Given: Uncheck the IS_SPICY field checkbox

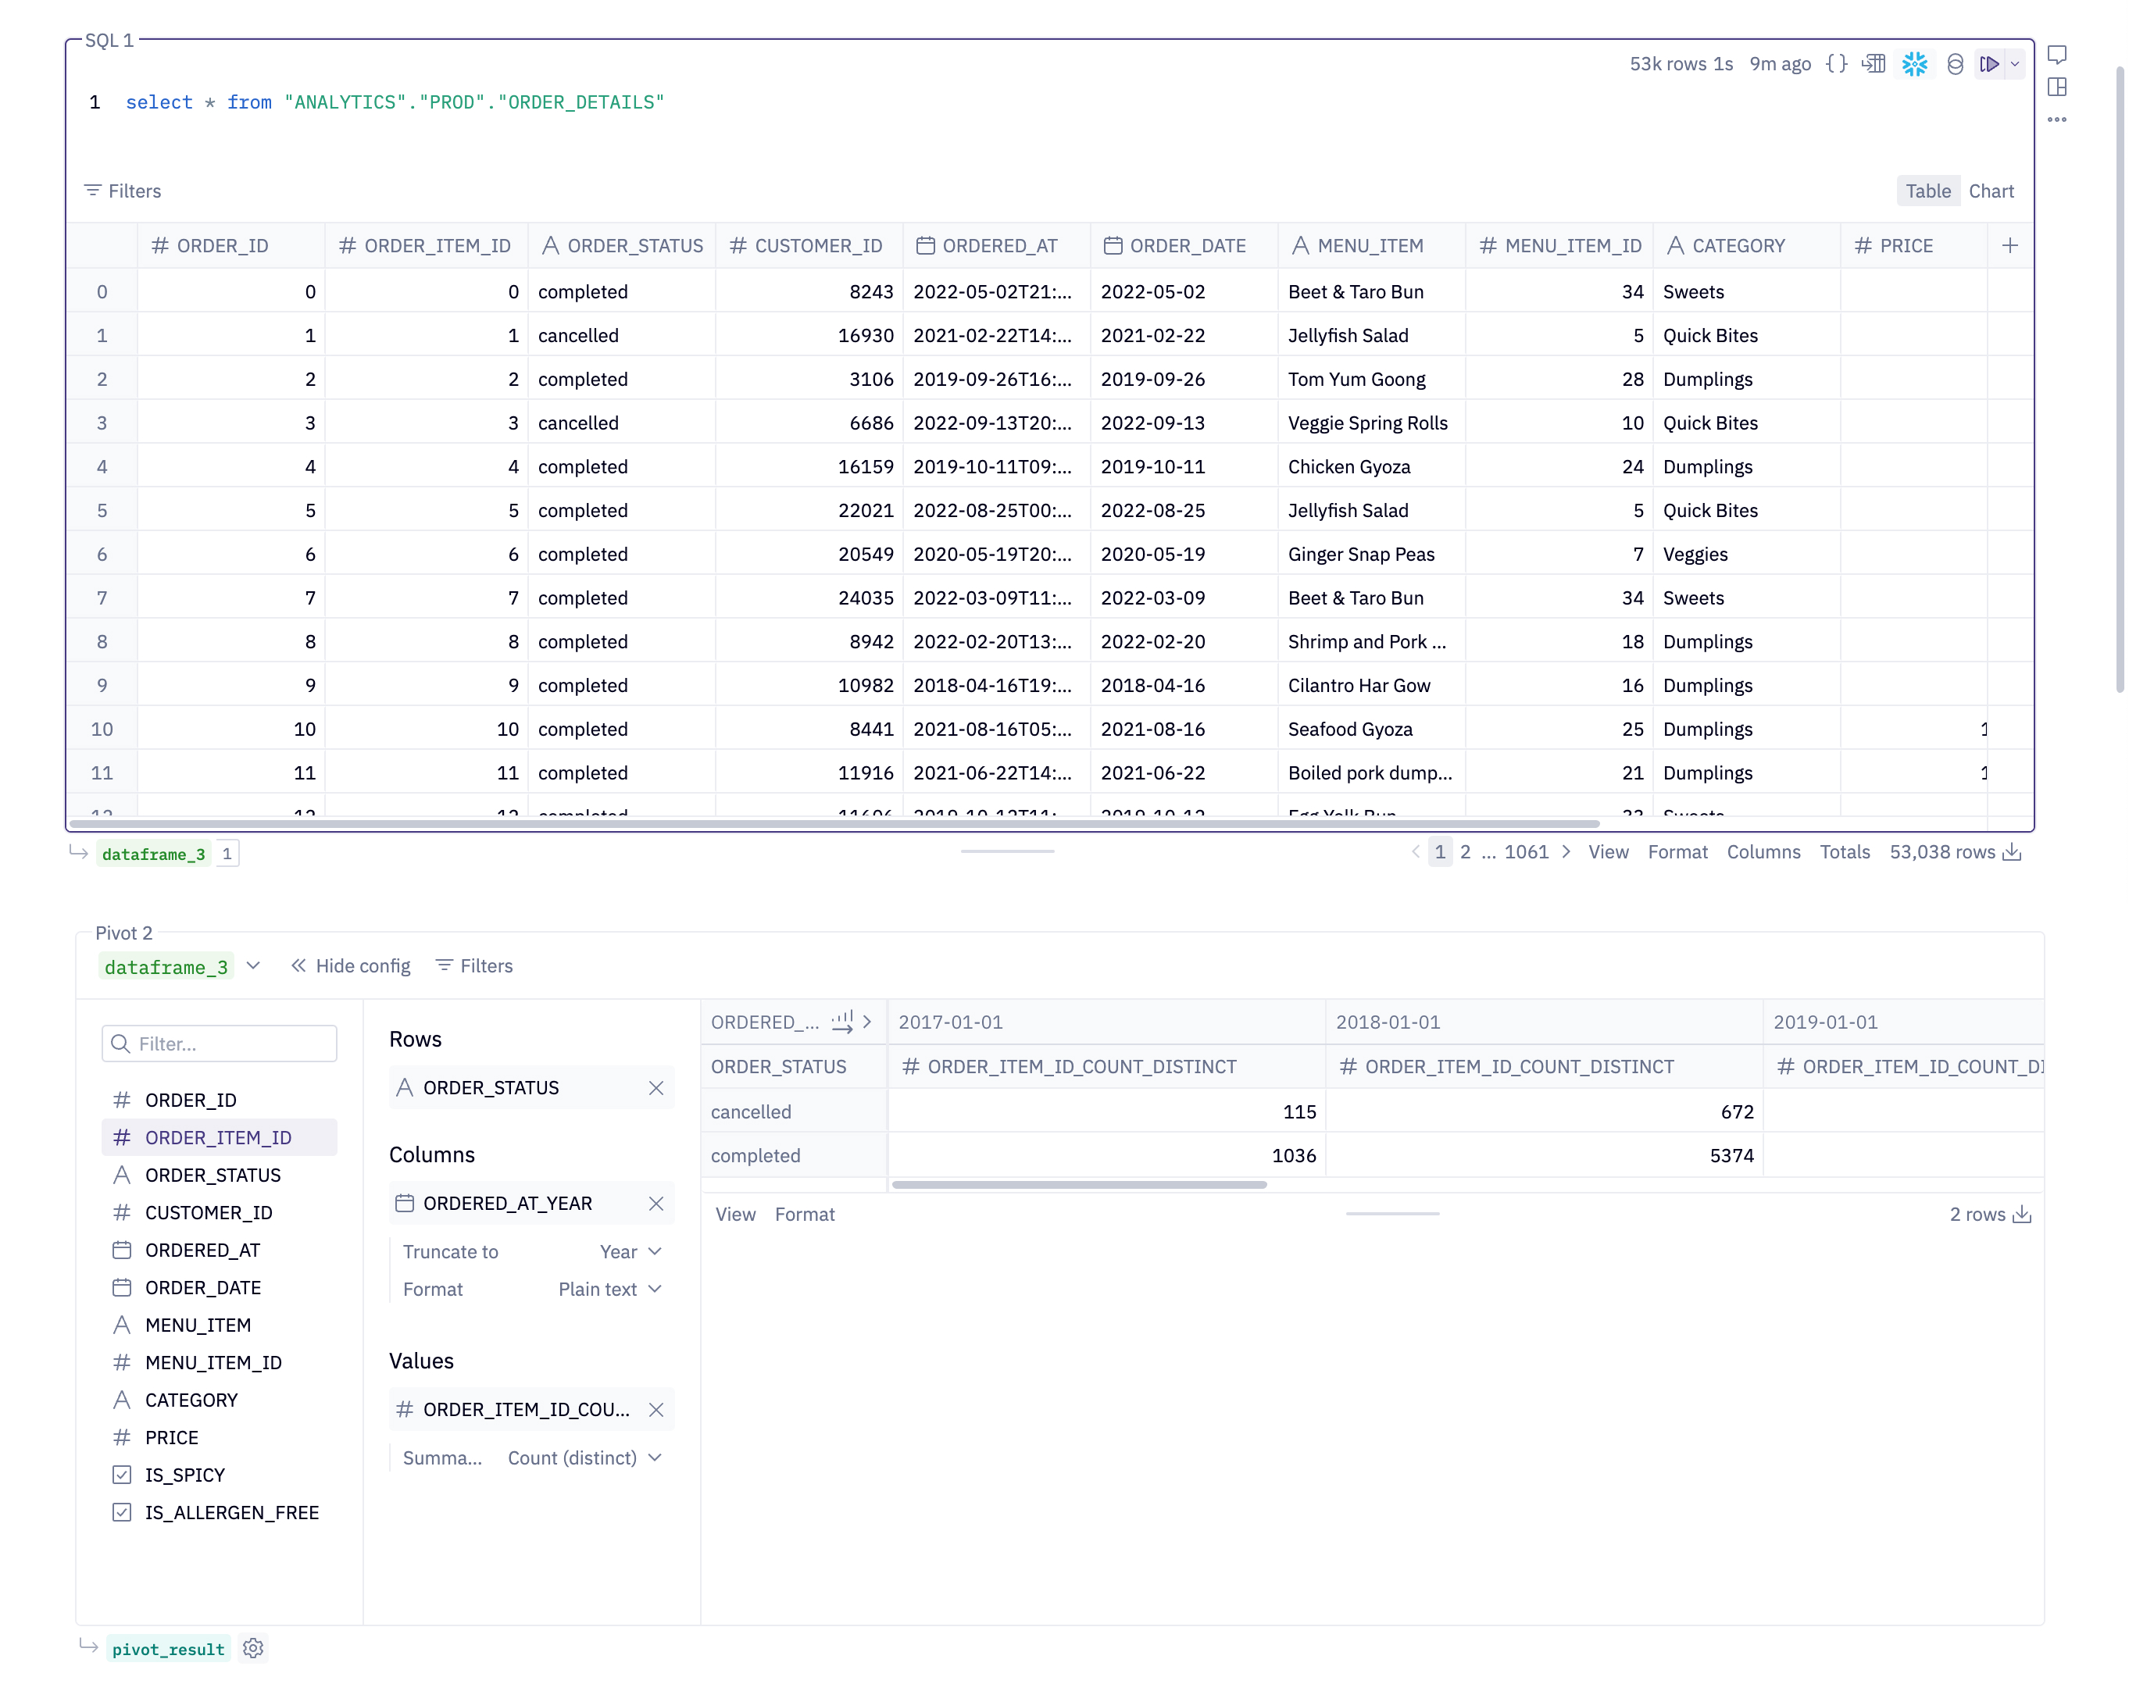Looking at the screenshot, I should coord(121,1474).
